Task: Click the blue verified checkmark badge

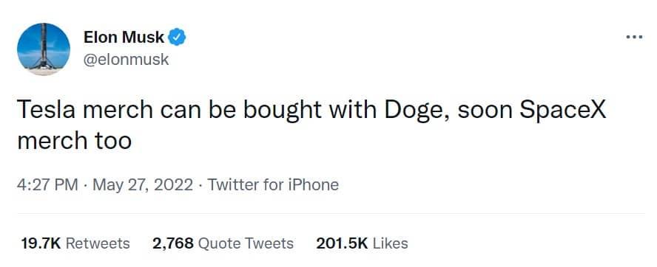Action: coord(177,38)
